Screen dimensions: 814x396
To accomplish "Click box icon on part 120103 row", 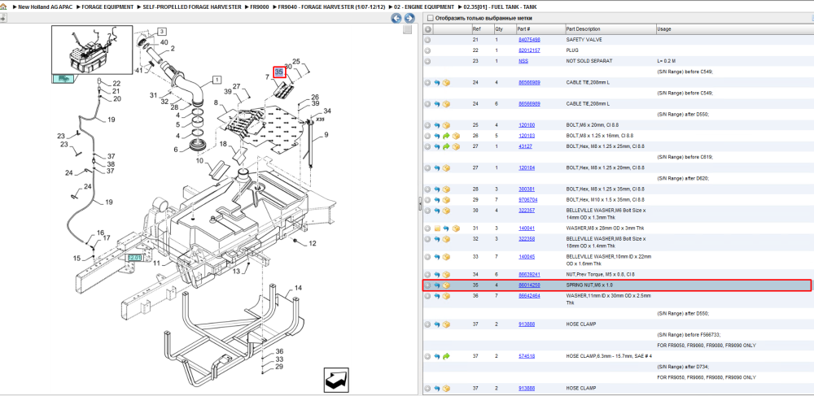I will pos(457,136).
